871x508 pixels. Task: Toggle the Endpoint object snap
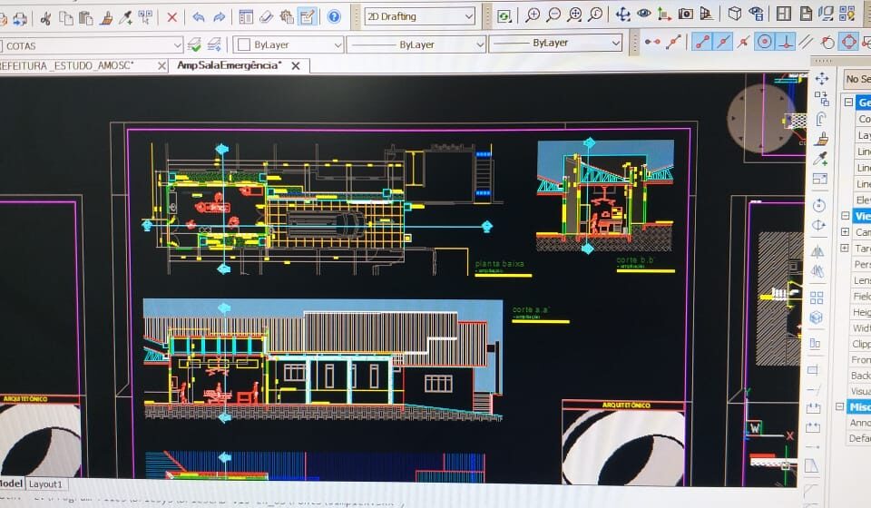point(701,42)
